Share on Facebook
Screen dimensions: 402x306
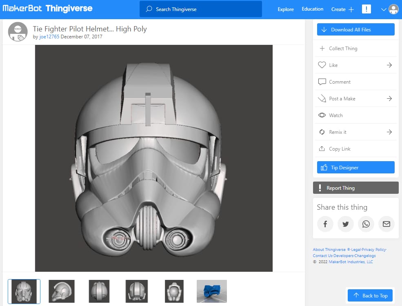coord(325,224)
